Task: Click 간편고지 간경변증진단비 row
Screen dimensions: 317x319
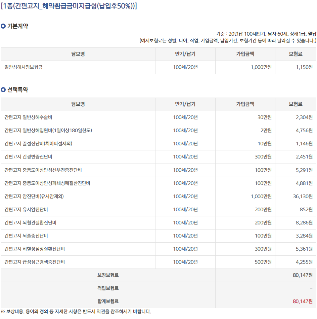Action: coord(158,157)
